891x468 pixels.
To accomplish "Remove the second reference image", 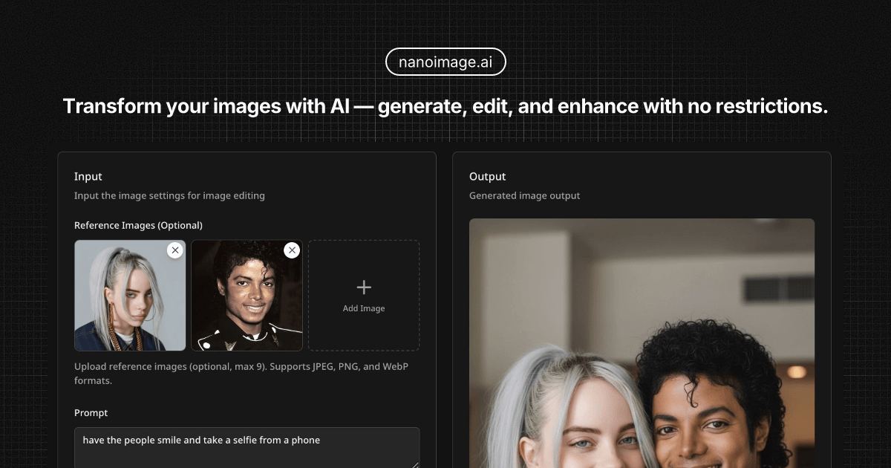I will 293,250.
